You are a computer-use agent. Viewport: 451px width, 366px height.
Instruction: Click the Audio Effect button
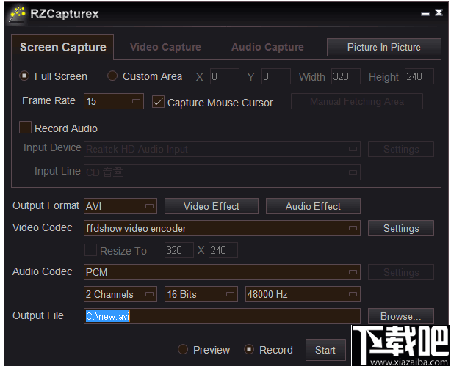pos(313,206)
